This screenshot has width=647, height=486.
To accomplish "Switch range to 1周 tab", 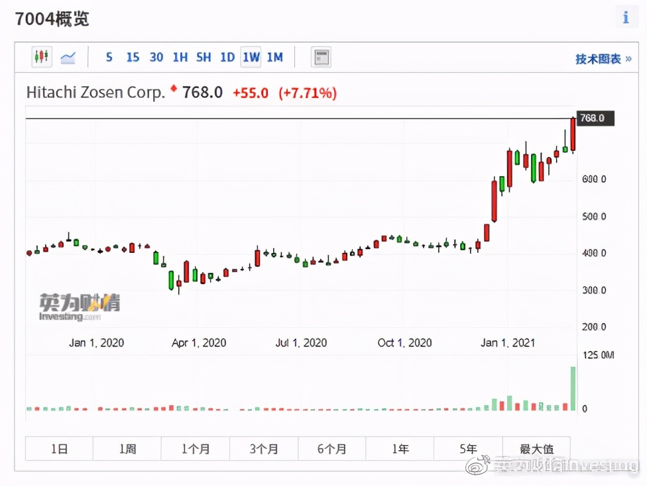I will pyautogui.click(x=127, y=449).
